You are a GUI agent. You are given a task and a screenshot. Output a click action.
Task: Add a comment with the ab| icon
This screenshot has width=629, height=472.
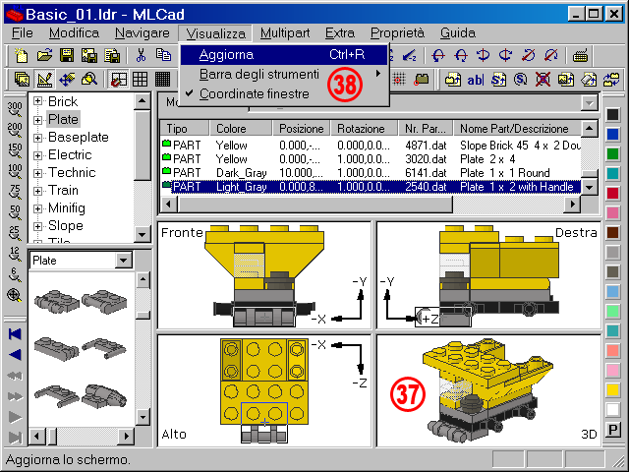tap(476, 79)
